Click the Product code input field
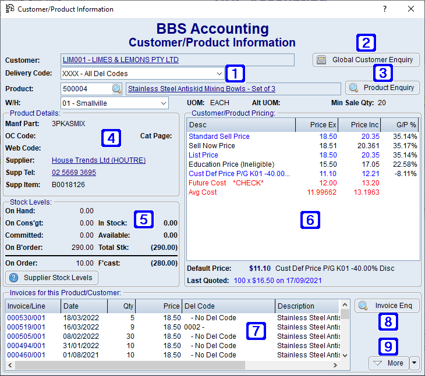The image size is (425, 376). pyautogui.click(x=86, y=89)
